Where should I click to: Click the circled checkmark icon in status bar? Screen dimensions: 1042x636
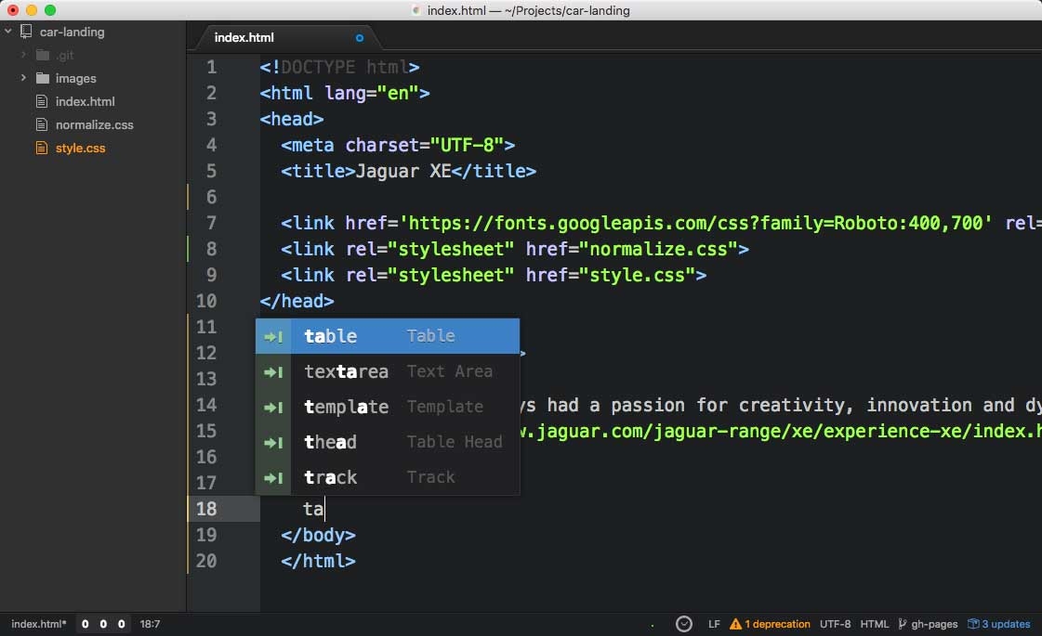pos(684,624)
